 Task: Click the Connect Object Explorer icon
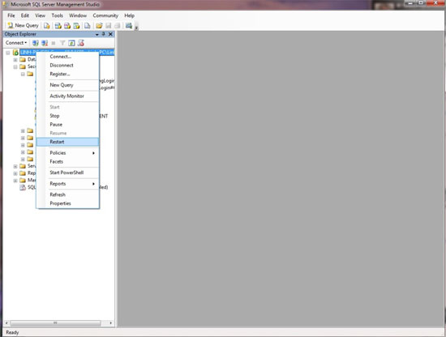tap(35, 43)
